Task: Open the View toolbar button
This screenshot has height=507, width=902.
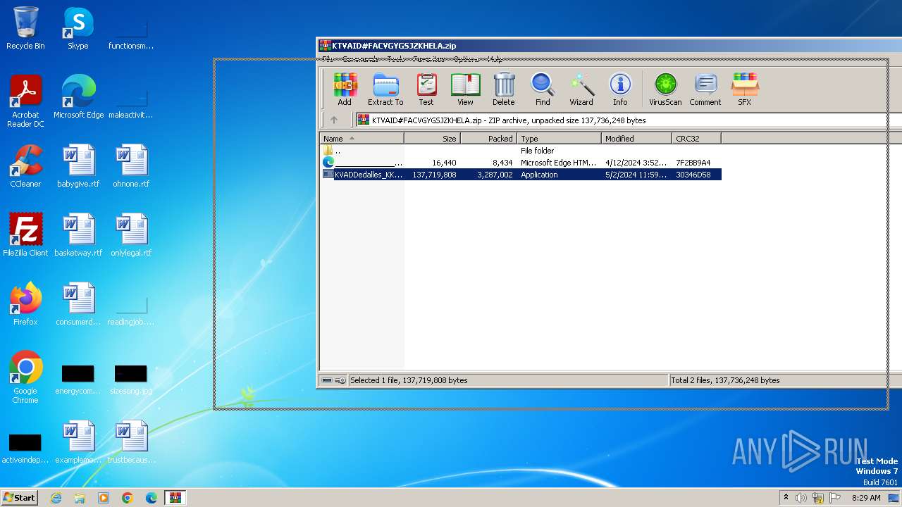Action: pyautogui.click(x=465, y=89)
